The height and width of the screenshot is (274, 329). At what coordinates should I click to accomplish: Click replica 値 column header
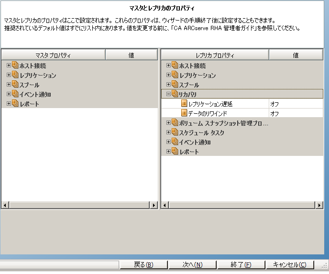(296, 55)
